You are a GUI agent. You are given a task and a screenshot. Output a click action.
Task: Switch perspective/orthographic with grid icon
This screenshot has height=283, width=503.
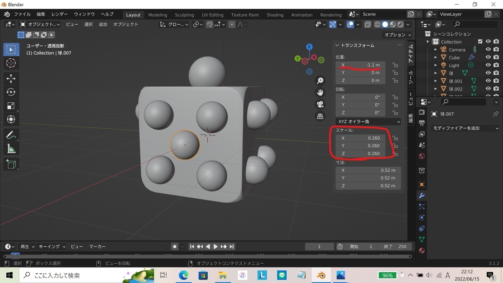(x=320, y=116)
